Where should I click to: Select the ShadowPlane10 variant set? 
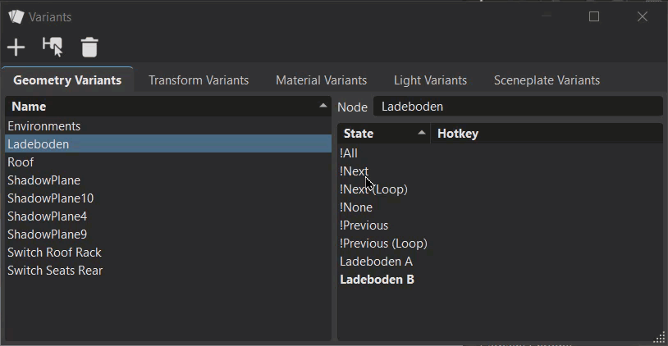pos(51,198)
